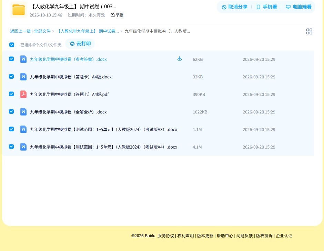Click Word icon of 参考答案 file

[23, 59]
